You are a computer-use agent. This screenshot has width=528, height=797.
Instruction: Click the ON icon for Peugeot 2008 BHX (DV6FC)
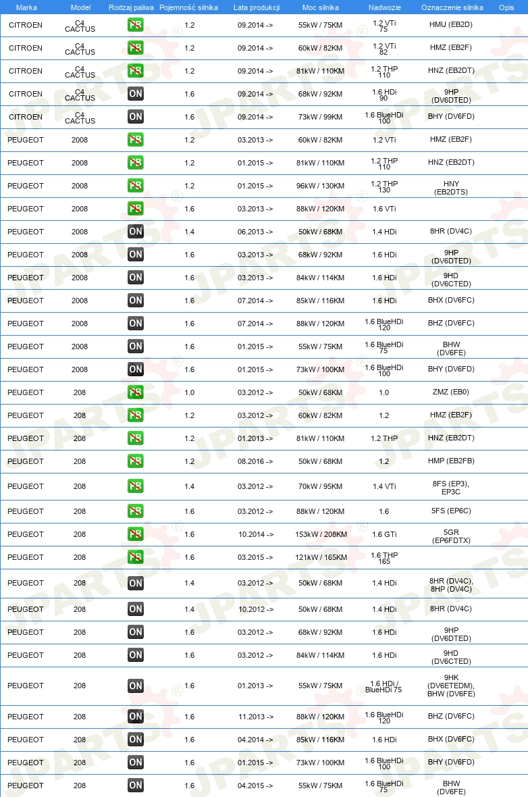[135, 301]
